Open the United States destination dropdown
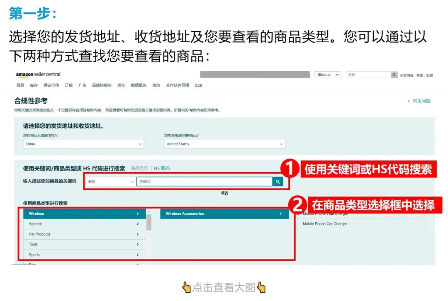Viewport: 448px width, 301px height. coord(225,143)
